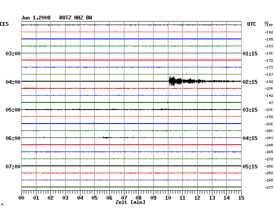
Task: Click the DC value -258
Action: (x=269, y=173)
